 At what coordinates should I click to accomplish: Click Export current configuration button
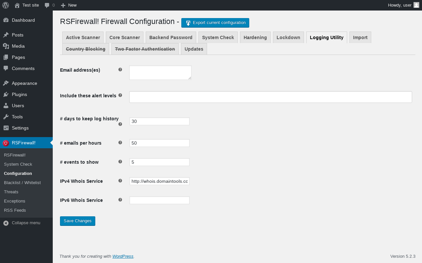pyautogui.click(x=215, y=23)
